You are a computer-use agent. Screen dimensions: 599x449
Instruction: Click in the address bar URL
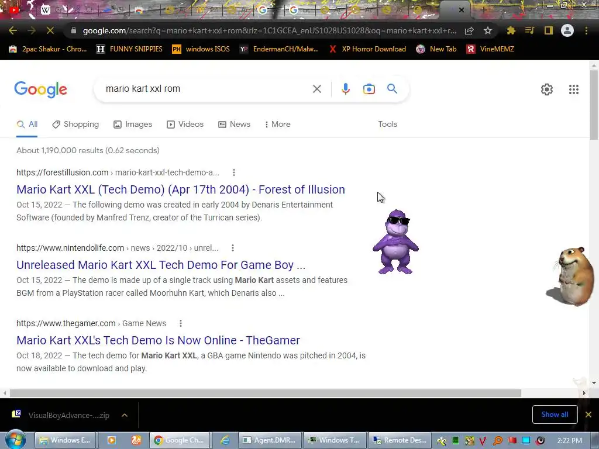tap(269, 30)
